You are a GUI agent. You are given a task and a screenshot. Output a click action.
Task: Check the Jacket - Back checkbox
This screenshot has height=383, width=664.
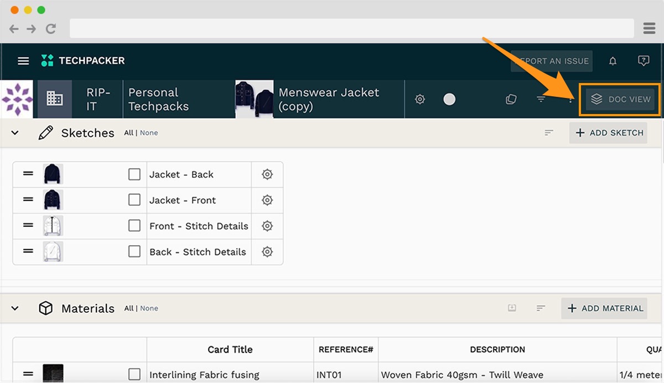tap(134, 174)
